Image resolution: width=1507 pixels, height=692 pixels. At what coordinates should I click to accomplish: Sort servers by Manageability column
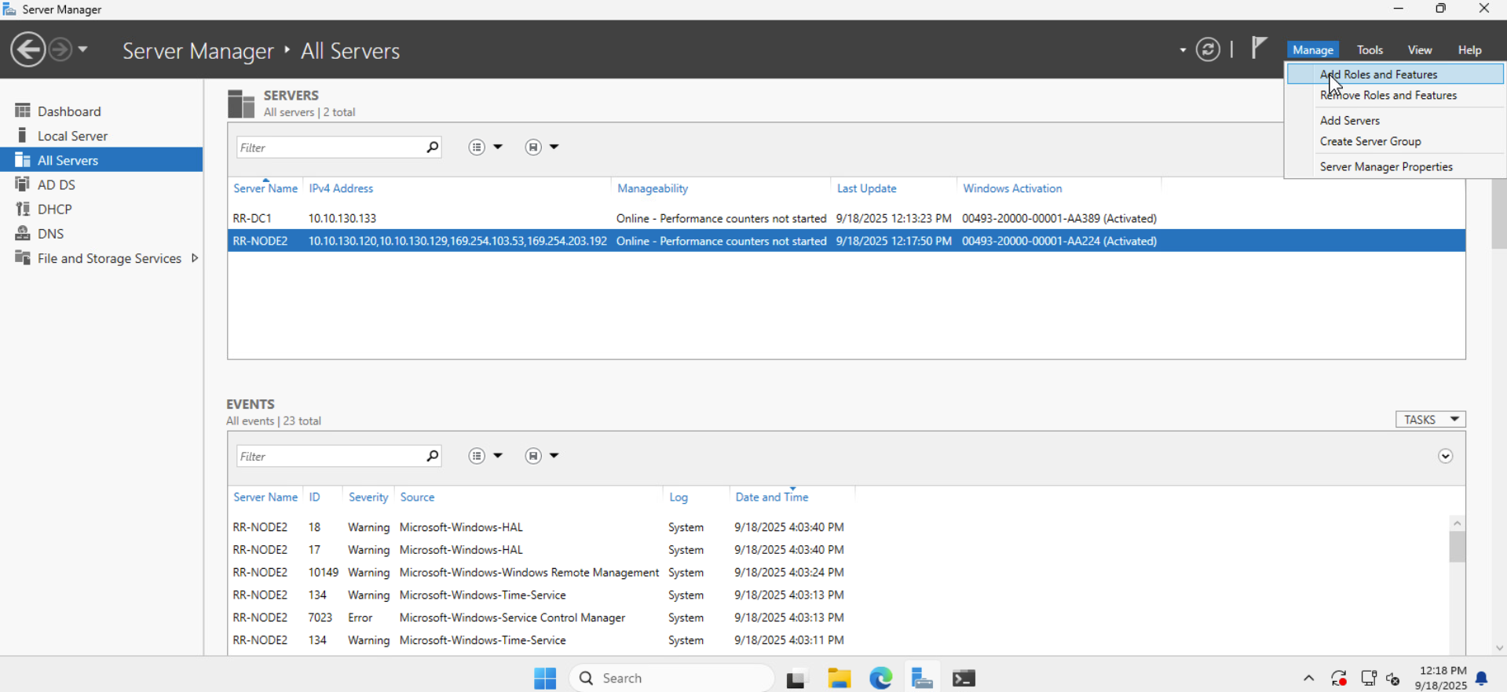pyautogui.click(x=653, y=188)
